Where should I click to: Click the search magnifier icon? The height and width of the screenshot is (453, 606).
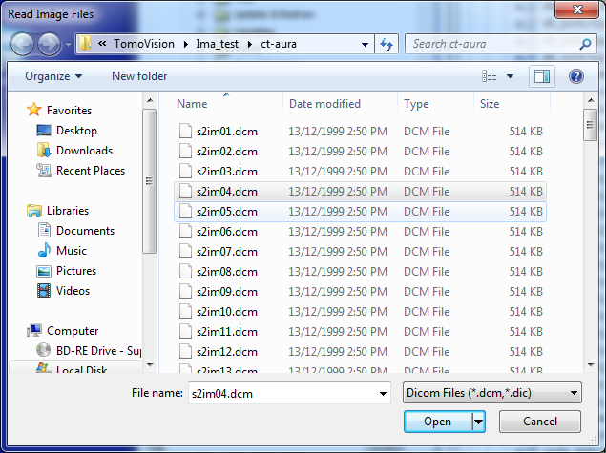point(587,44)
